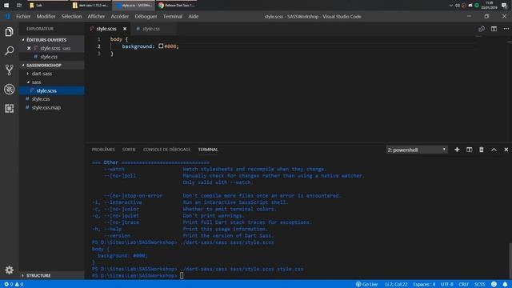Collapse the ÉDITEURS OUVERTS section

(46, 40)
